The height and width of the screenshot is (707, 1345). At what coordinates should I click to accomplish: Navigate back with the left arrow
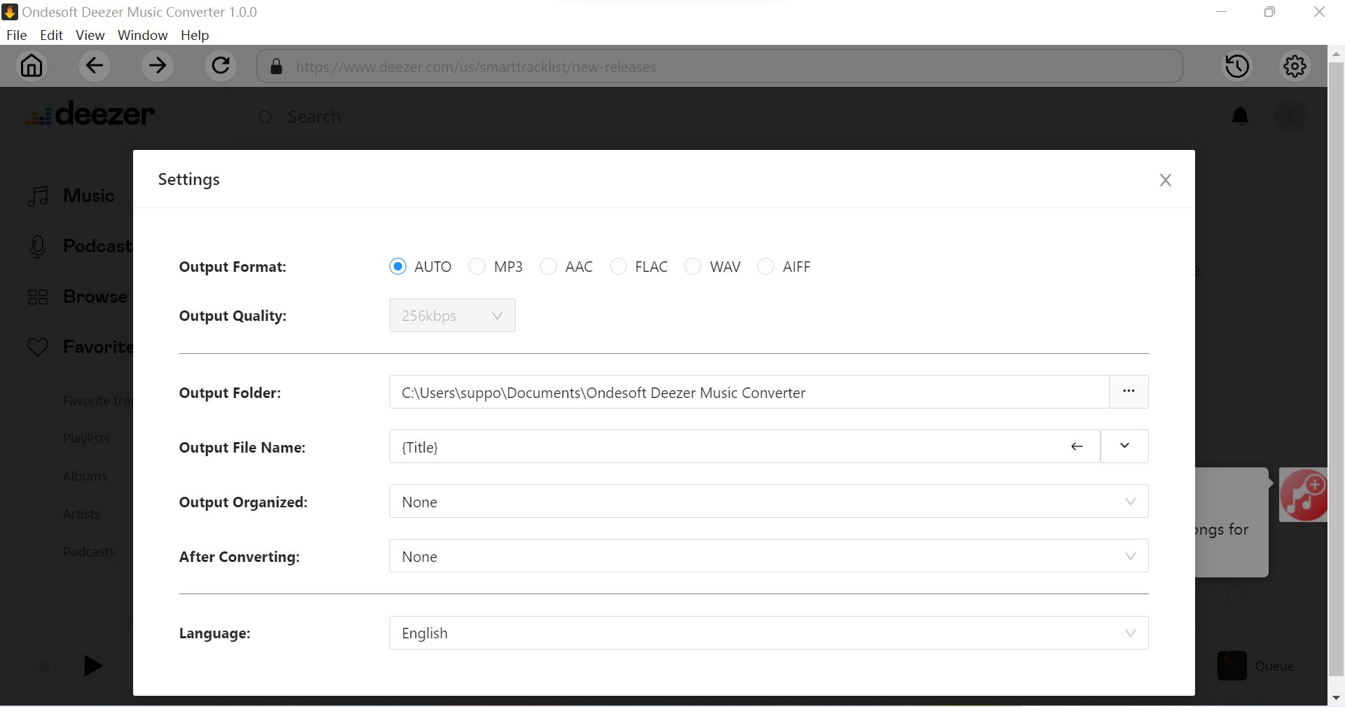click(x=95, y=66)
